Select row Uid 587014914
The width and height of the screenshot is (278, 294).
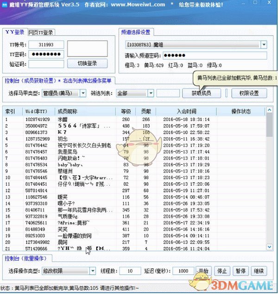coord(134,191)
